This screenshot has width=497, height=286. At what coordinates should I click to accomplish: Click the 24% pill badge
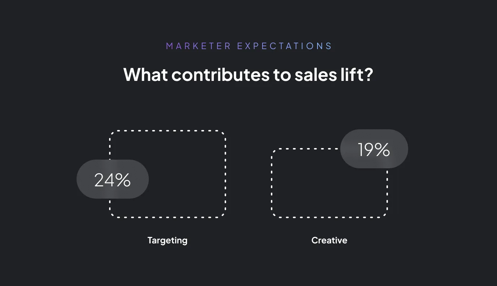coord(113,179)
